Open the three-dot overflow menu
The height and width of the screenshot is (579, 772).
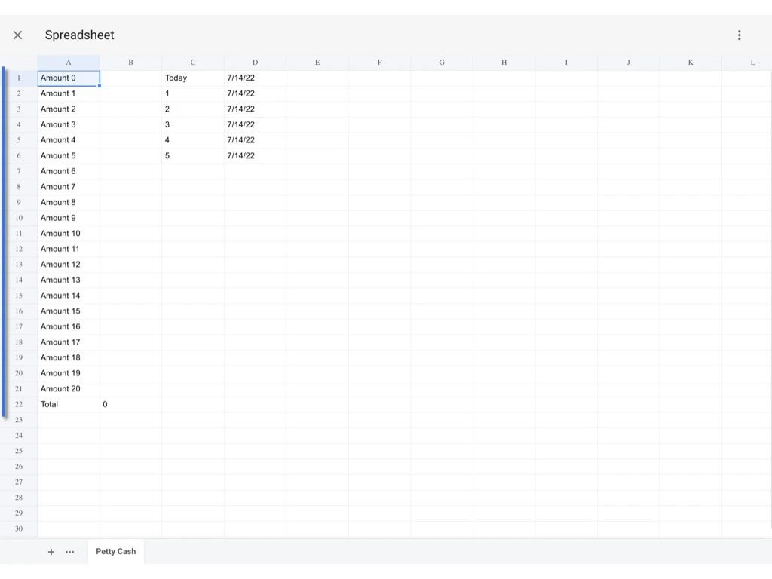tap(739, 35)
